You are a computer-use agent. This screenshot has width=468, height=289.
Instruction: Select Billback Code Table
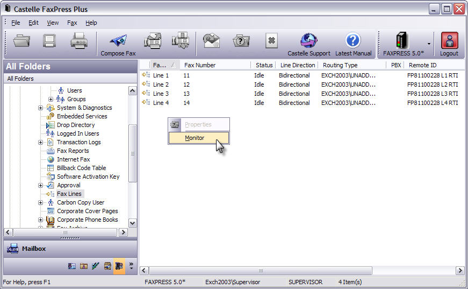click(x=82, y=168)
